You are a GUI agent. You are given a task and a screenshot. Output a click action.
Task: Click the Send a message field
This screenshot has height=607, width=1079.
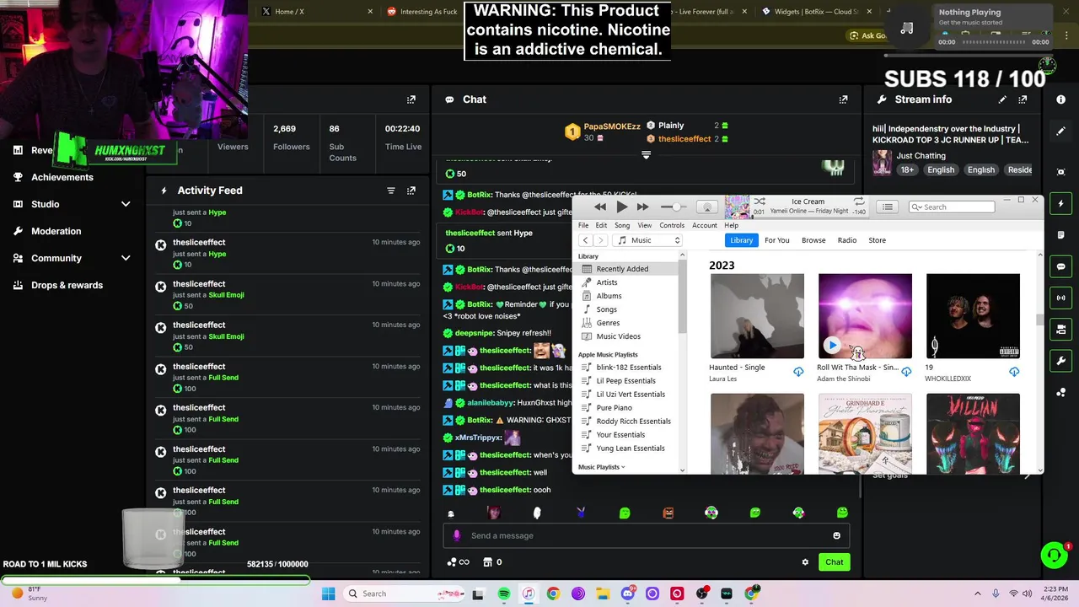(646, 535)
